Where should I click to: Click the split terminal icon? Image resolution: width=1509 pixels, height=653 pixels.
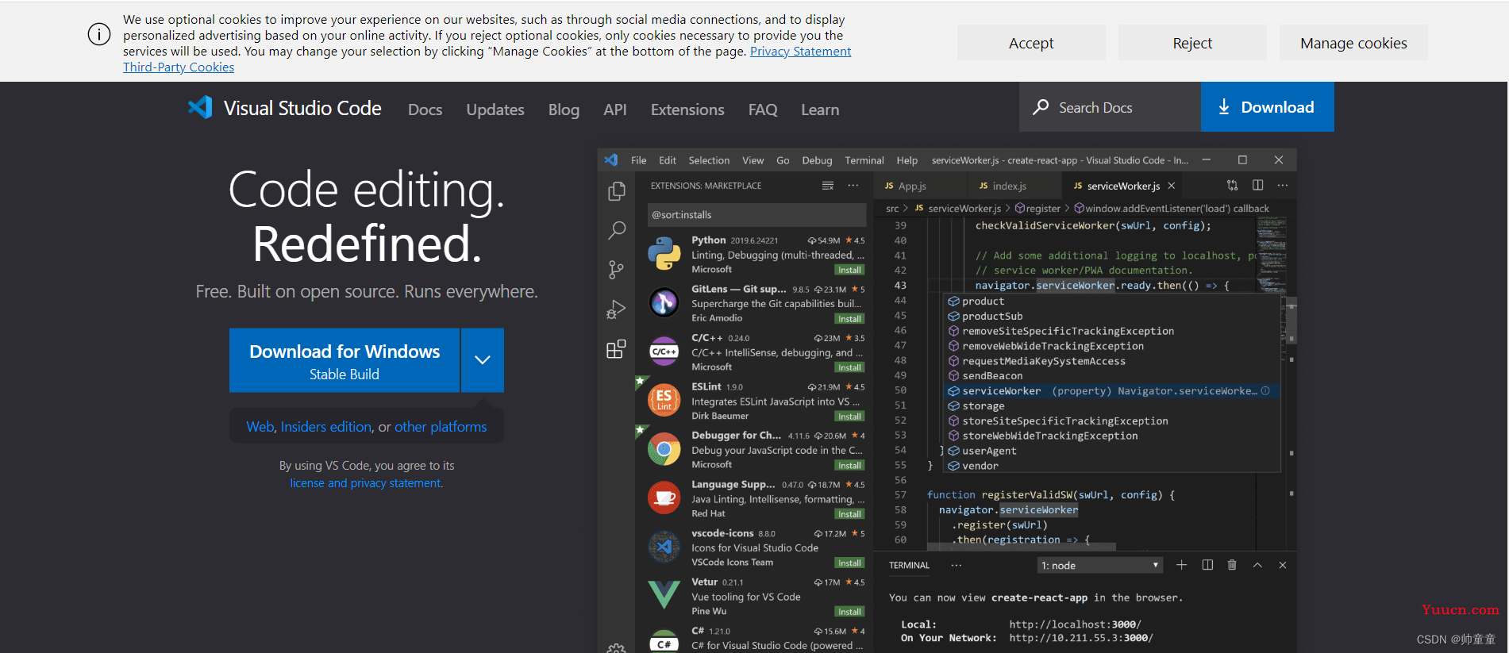click(1207, 565)
